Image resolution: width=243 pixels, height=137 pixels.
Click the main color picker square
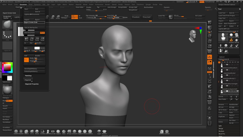[7, 67]
